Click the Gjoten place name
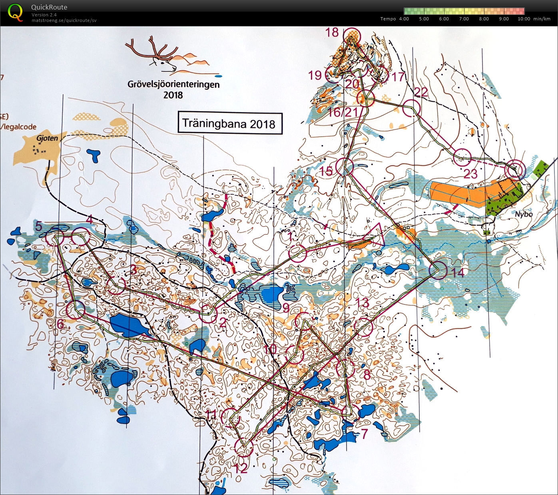This screenshot has height=495, width=558. (x=47, y=139)
